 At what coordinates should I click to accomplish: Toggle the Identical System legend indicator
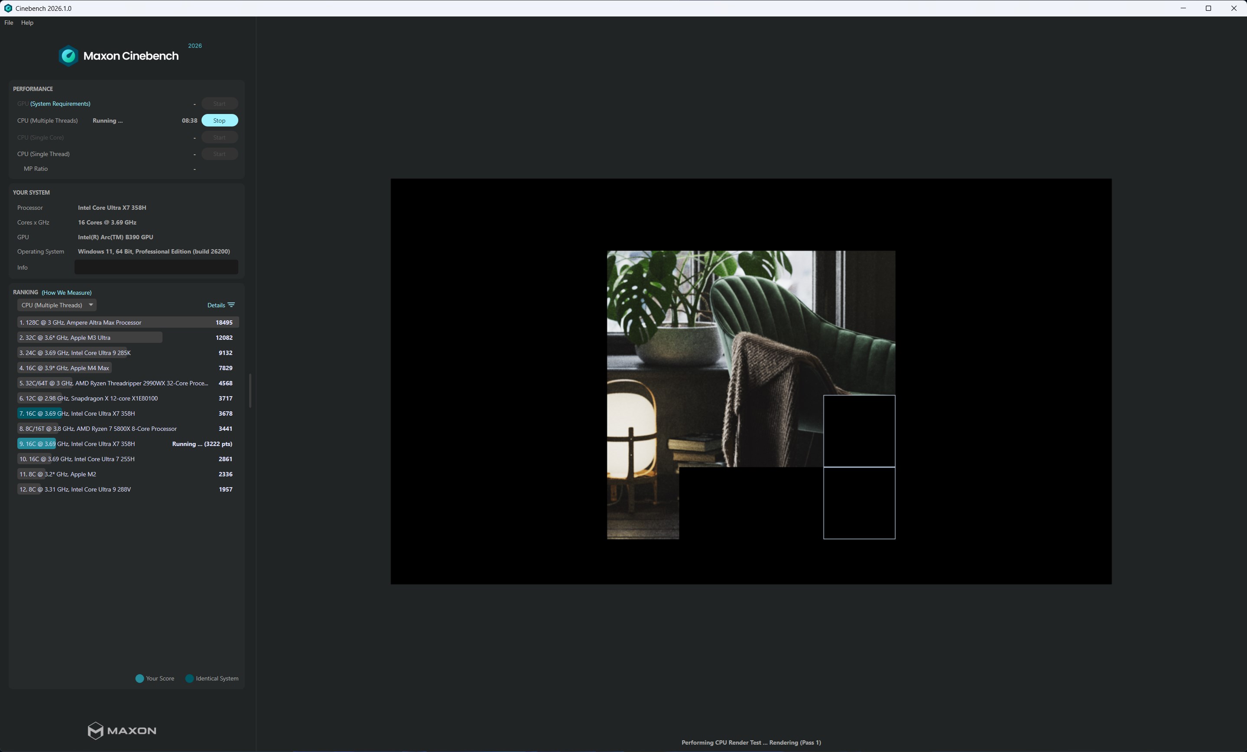[189, 679]
